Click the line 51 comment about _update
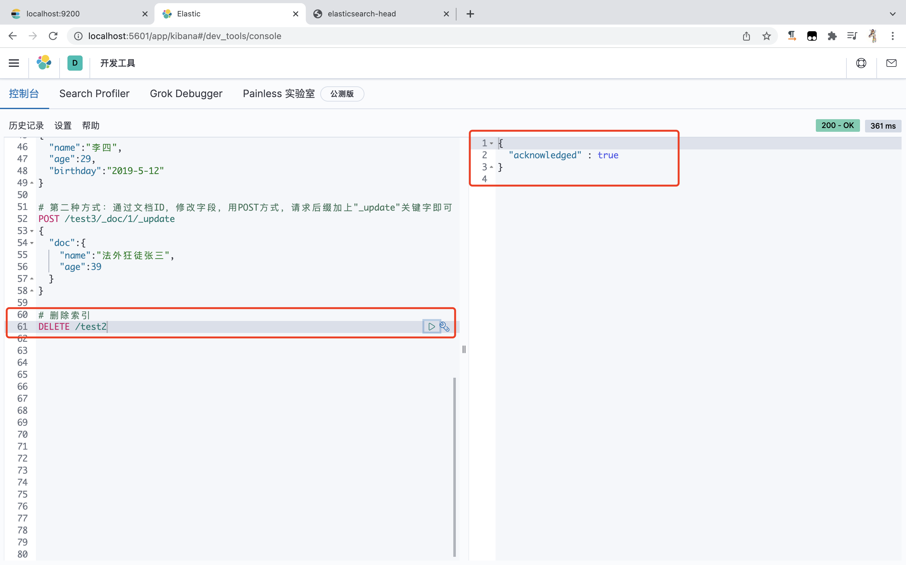This screenshot has width=906, height=565. pos(246,207)
